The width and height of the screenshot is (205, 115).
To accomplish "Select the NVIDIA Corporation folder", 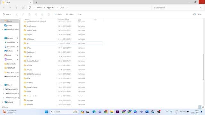I will tap(63, 74).
